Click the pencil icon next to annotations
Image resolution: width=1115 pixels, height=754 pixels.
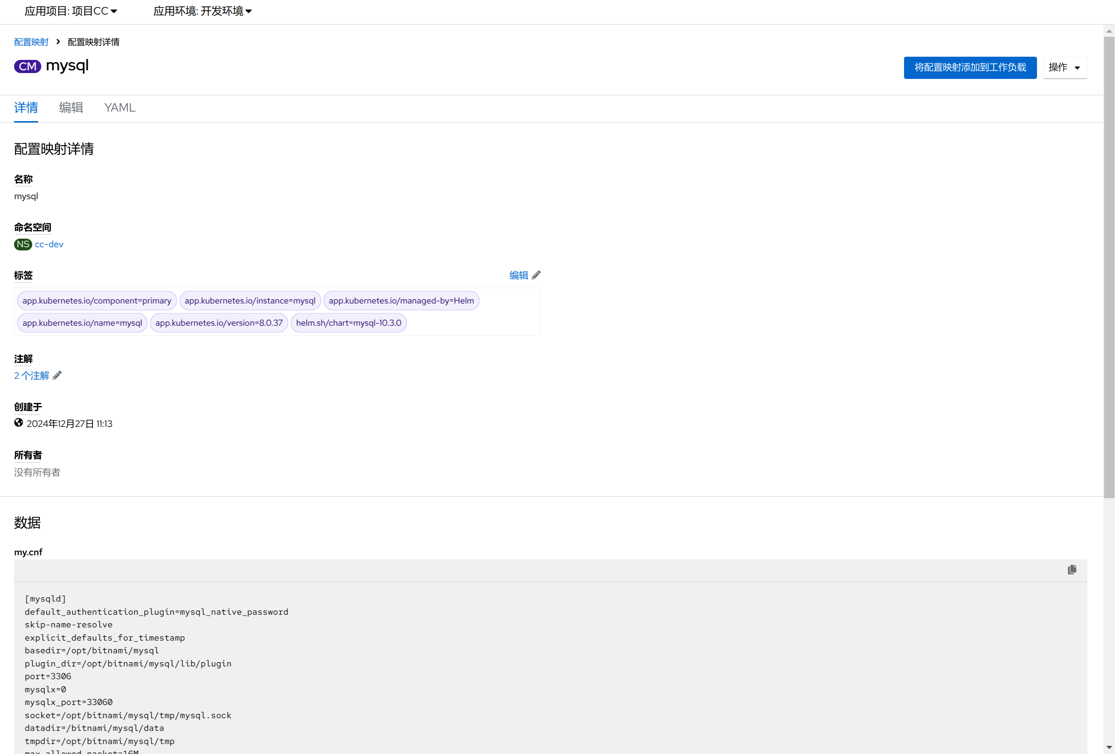[x=57, y=375]
